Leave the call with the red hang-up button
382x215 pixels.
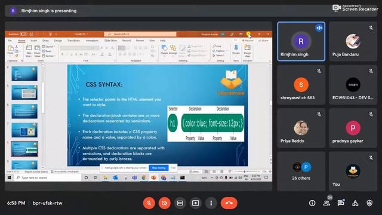[229, 203]
